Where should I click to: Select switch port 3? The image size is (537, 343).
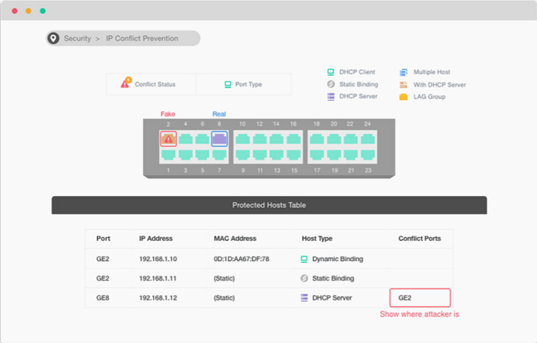(x=185, y=155)
